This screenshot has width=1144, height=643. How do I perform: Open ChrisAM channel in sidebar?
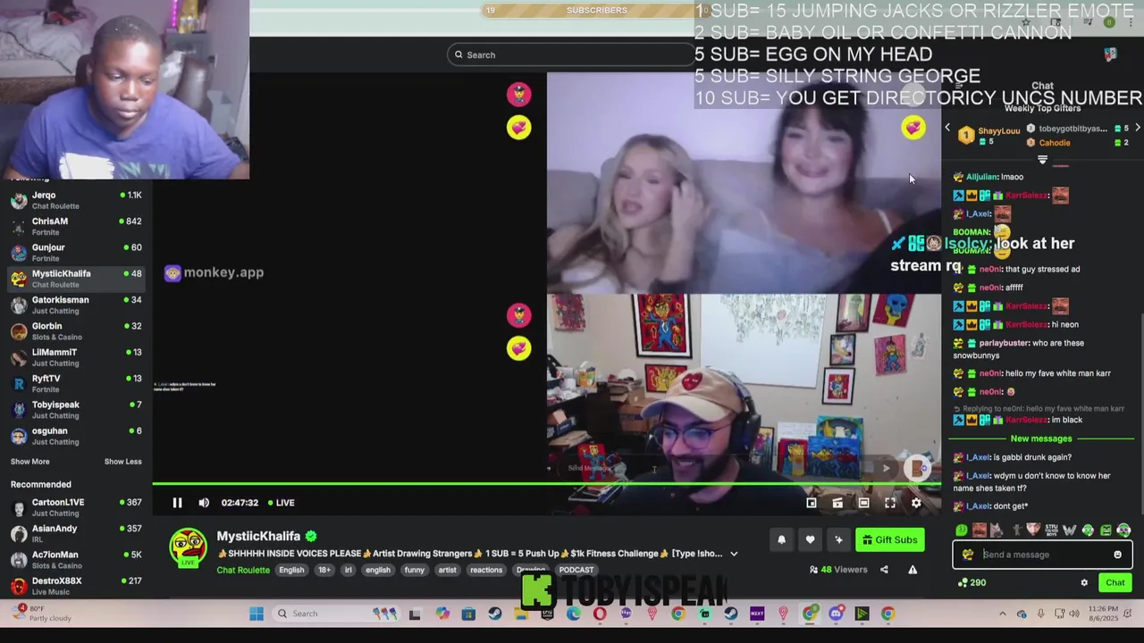coord(76,226)
